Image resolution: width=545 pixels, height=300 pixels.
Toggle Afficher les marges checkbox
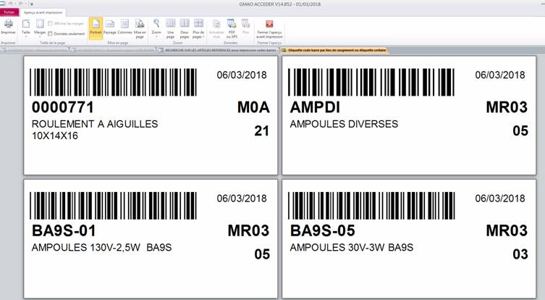point(50,24)
